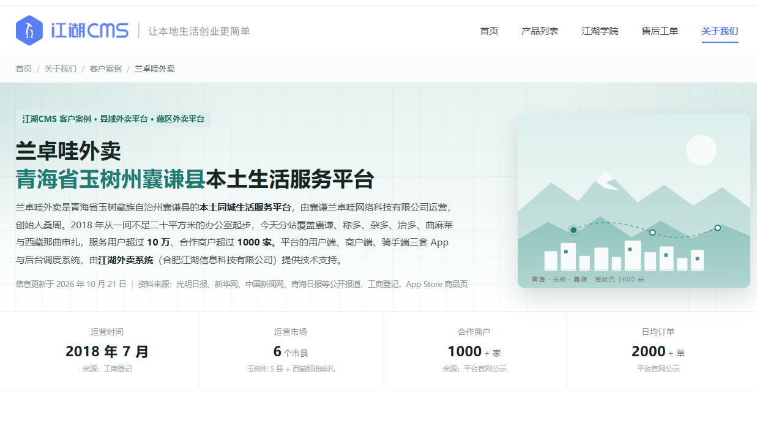
Task: Click the 玉树州 5 县 + 西藏那曲申扎 note
Action: 291,369
